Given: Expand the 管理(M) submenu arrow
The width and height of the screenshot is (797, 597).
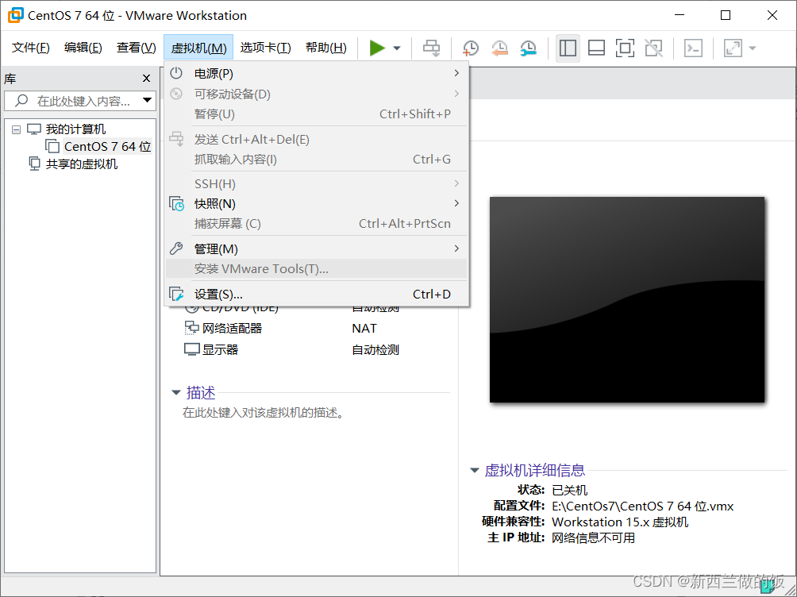Looking at the screenshot, I should pyautogui.click(x=456, y=248).
